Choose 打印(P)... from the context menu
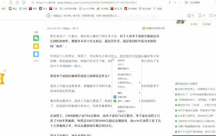Image resolution: width=216 pixels, height=136 pixels. coord(127,87)
